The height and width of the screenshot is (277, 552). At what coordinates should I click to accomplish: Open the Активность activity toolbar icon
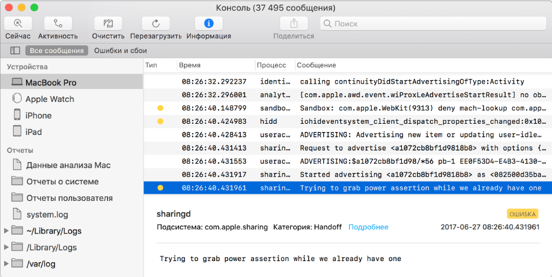58,24
